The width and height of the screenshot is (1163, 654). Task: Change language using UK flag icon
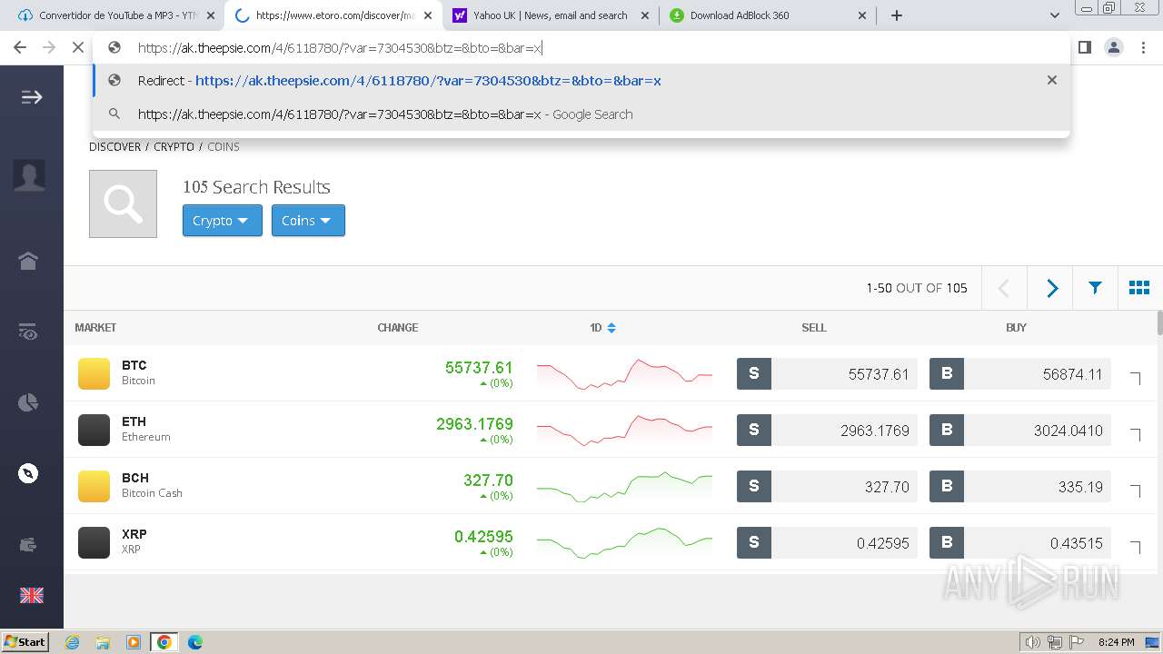click(x=32, y=595)
